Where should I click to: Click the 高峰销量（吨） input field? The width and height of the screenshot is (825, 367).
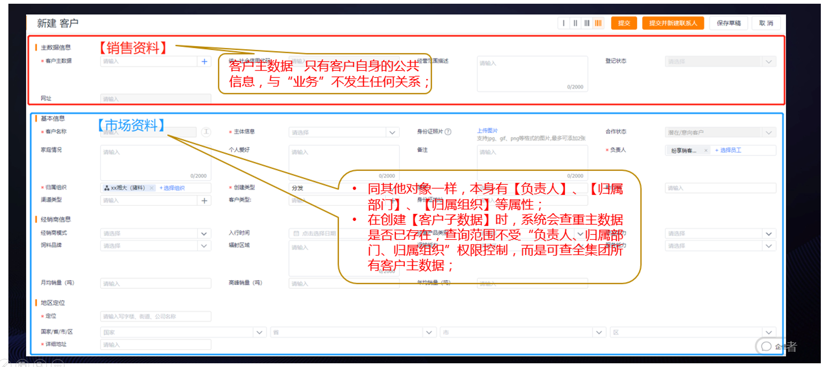(x=344, y=284)
